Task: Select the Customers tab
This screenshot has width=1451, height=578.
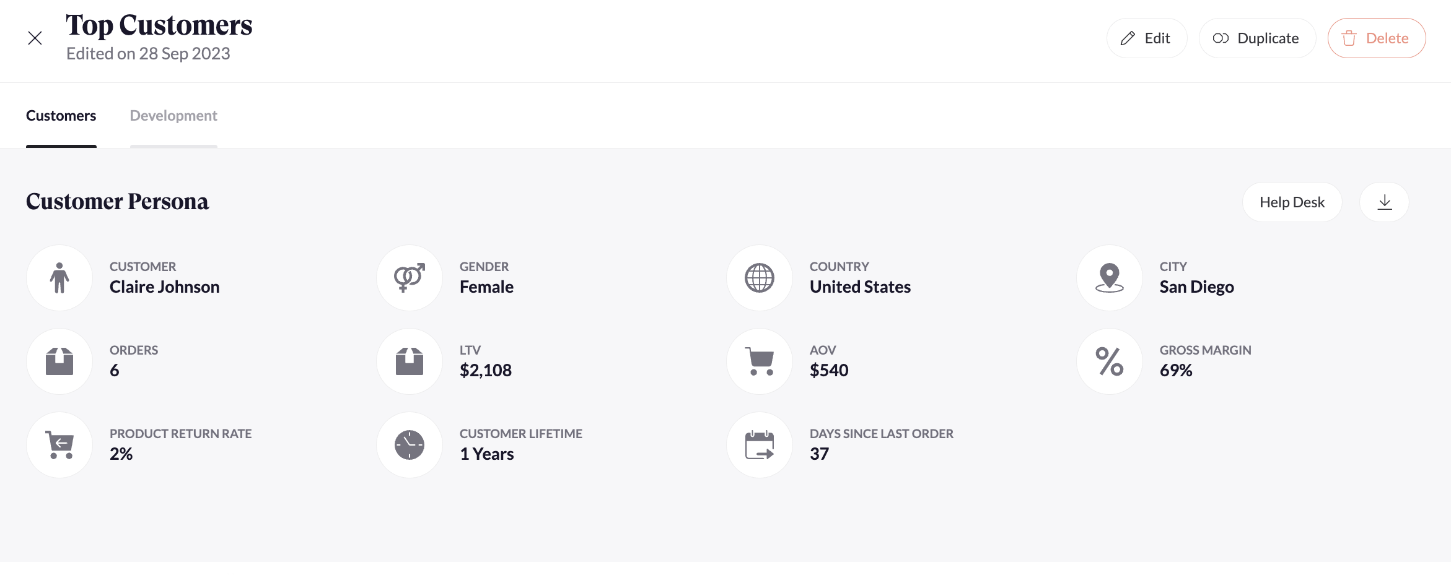Action: (x=61, y=116)
